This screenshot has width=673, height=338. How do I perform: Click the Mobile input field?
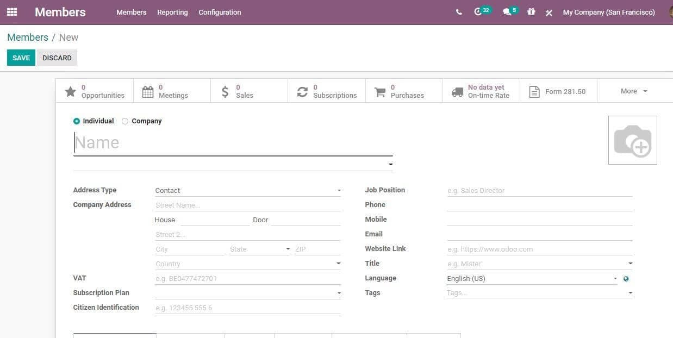540,220
